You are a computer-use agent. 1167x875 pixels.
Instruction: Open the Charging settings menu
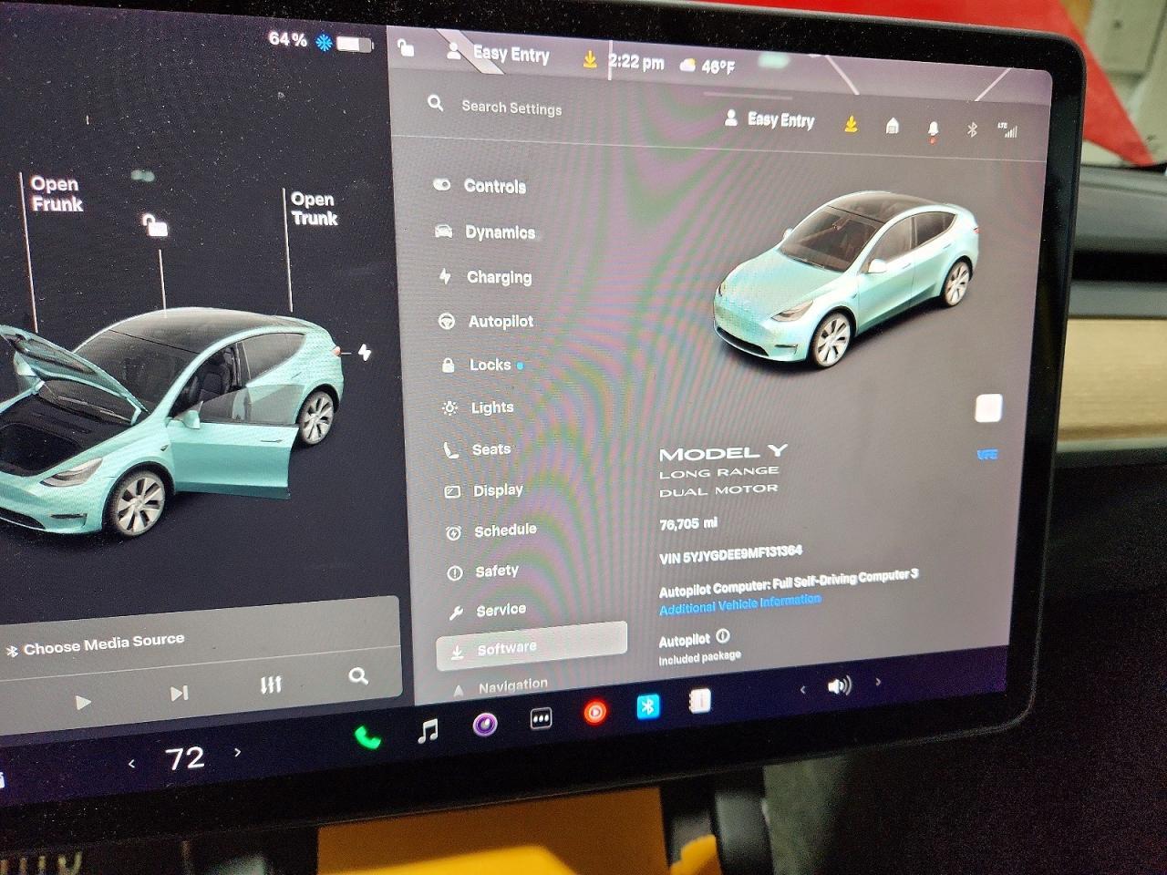(x=485, y=276)
